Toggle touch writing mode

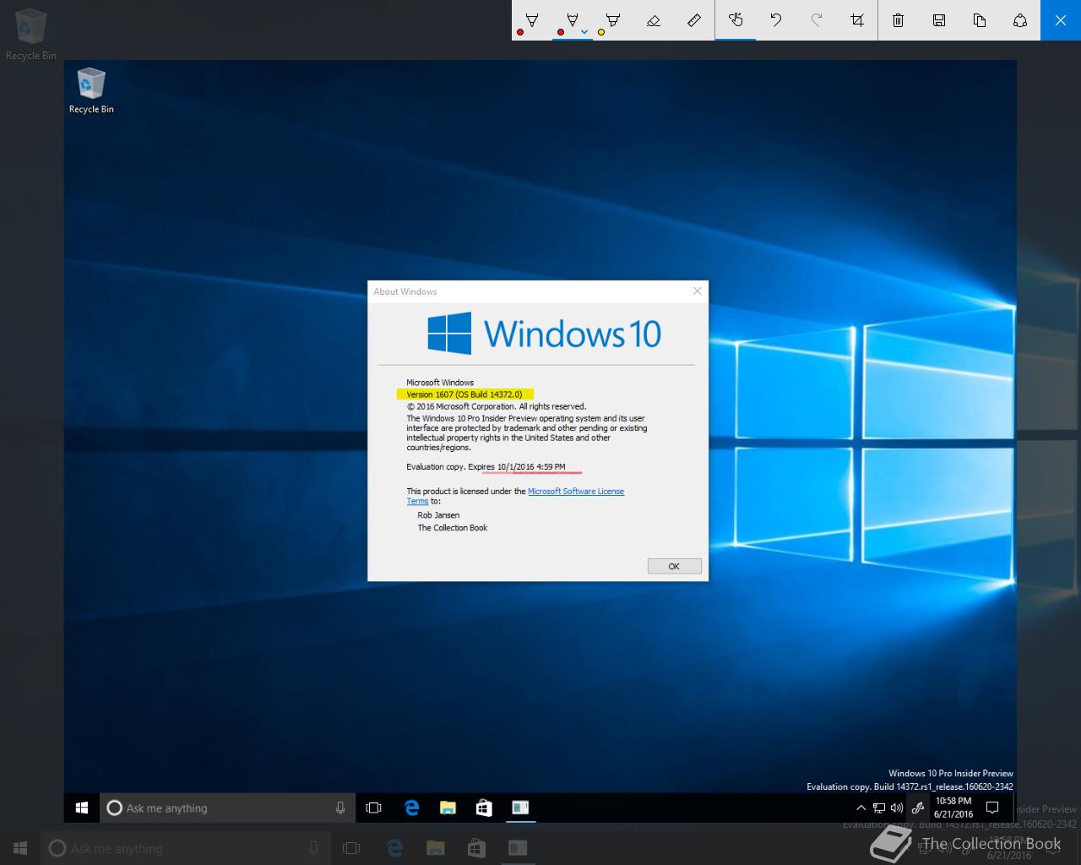pos(736,20)
